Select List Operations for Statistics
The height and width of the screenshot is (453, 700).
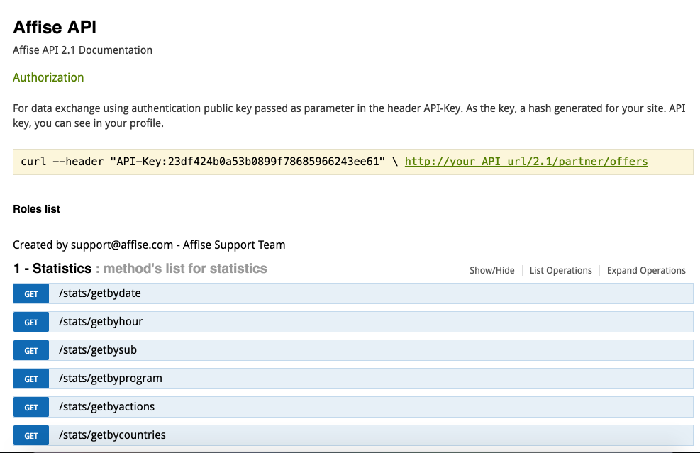tap(560, 271)
